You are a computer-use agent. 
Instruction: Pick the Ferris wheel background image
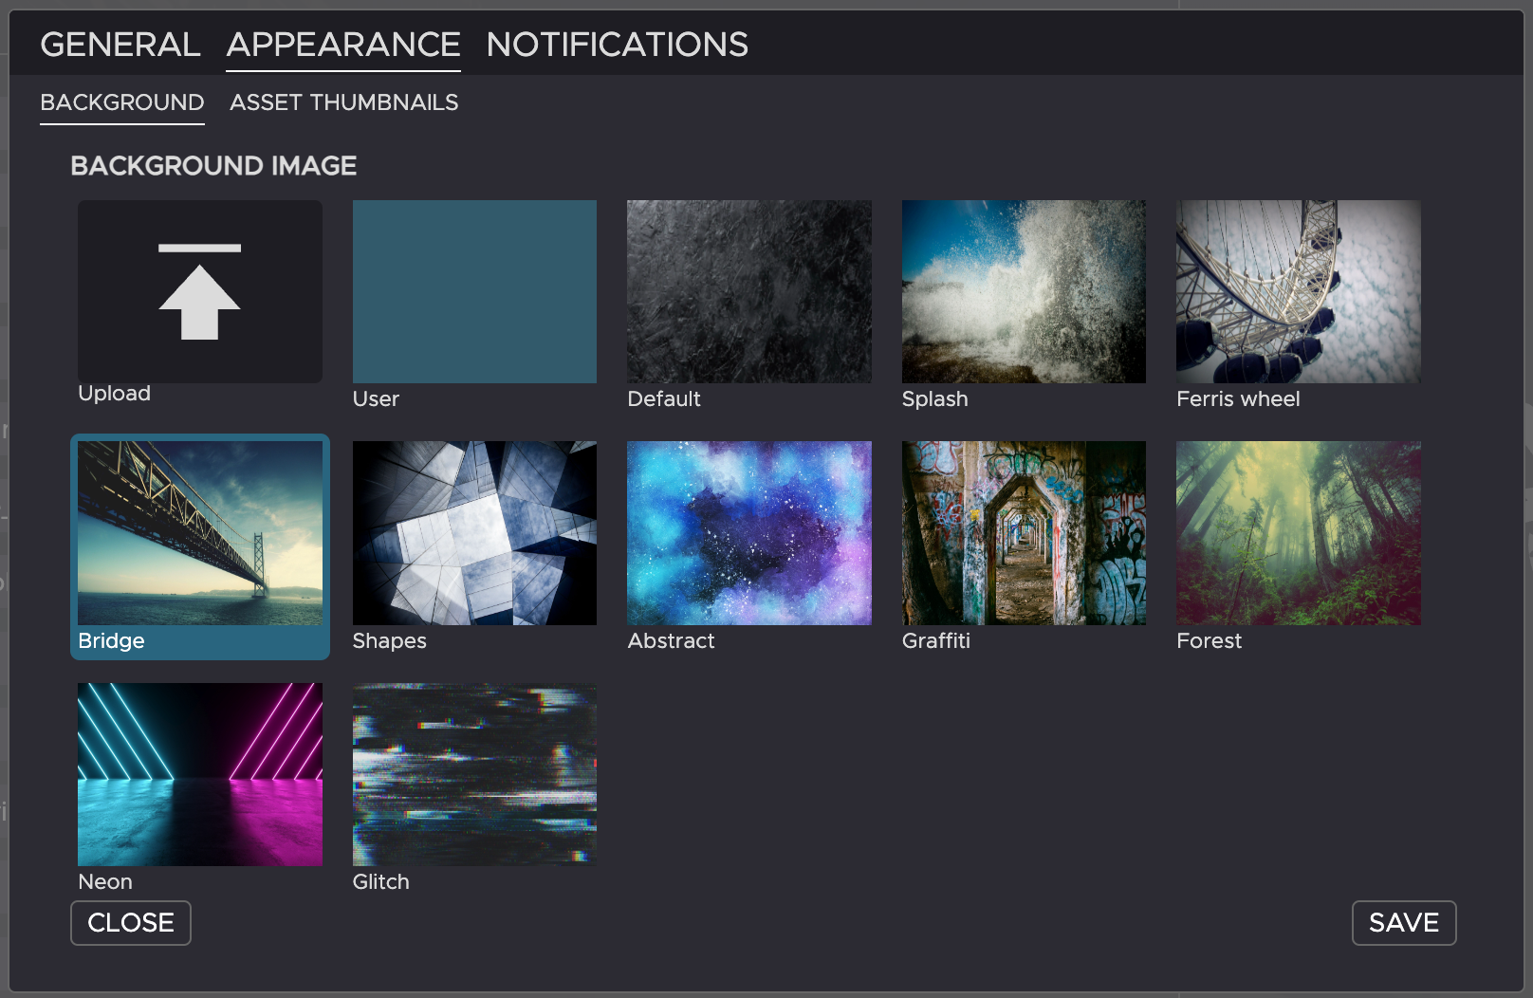click(x=1298, y=291)
